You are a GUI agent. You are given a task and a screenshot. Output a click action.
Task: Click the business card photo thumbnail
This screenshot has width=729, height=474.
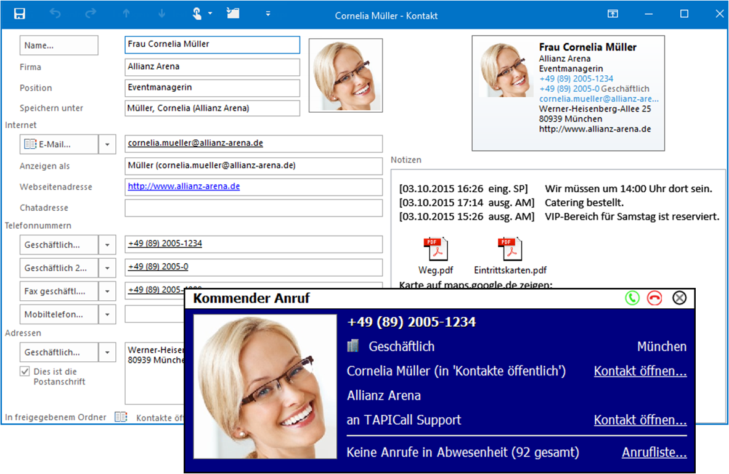click(507, 70)
